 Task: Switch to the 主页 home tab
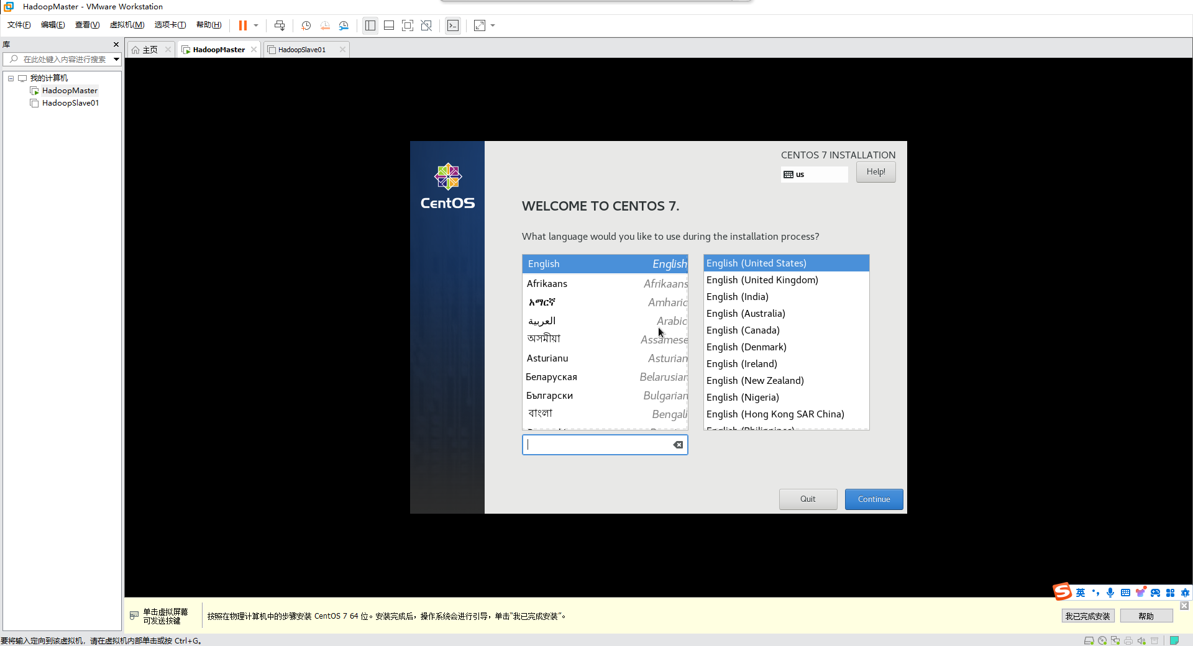click(x=150, y=50)
